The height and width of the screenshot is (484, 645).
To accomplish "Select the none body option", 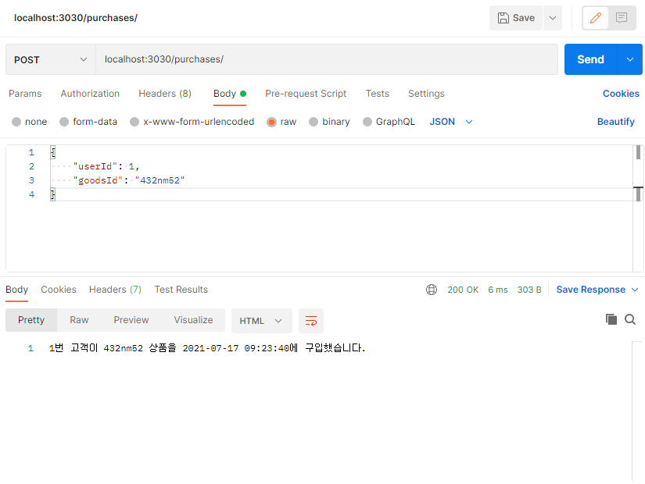I will pyautogui.click(x=30, y=122).
